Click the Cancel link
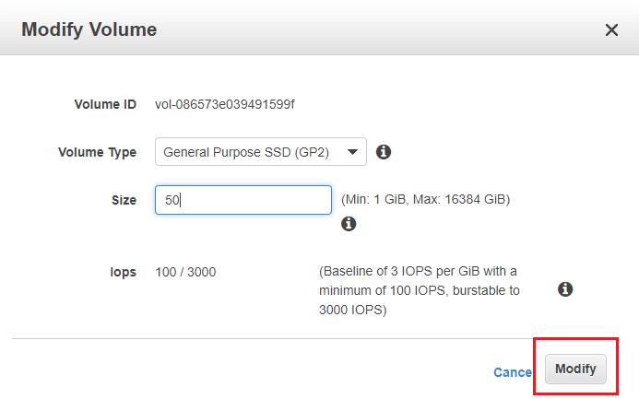Screen dimensions: 639x399 point(513,372)
